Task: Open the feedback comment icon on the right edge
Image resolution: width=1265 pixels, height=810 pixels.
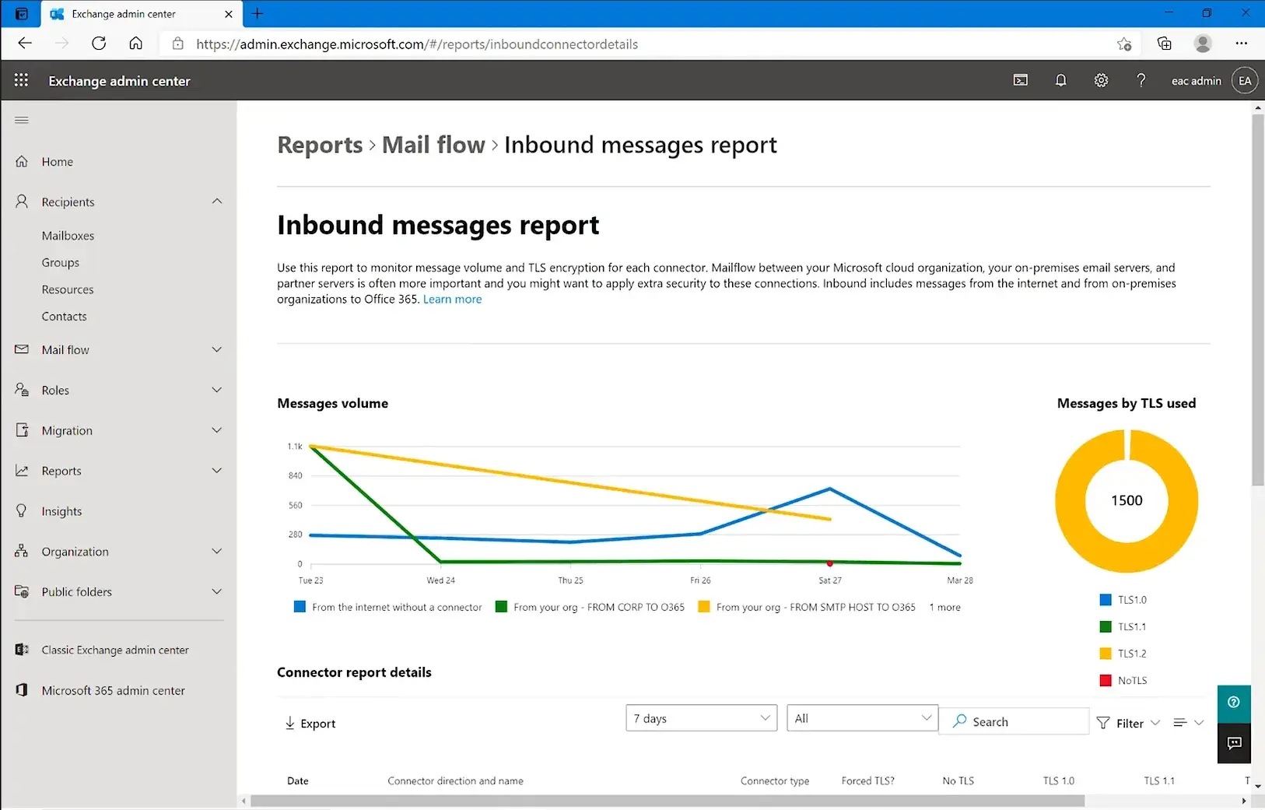Action: 1234,743
